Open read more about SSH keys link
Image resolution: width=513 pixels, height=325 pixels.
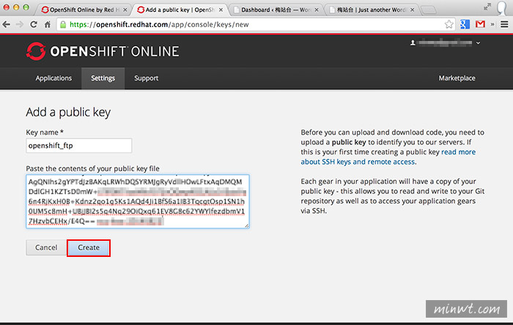pos(388,157)
